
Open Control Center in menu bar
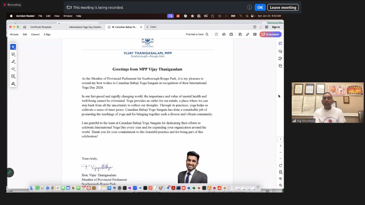252,16
